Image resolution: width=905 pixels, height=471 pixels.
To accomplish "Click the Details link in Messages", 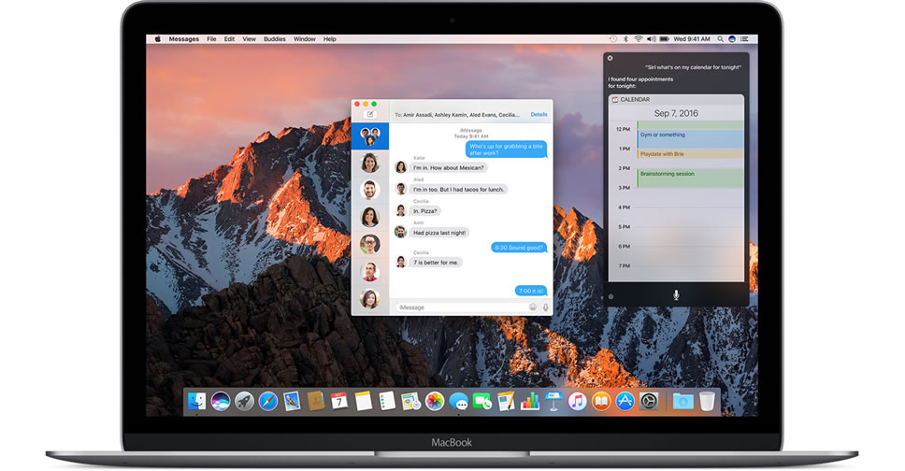I will click(539, 114).
